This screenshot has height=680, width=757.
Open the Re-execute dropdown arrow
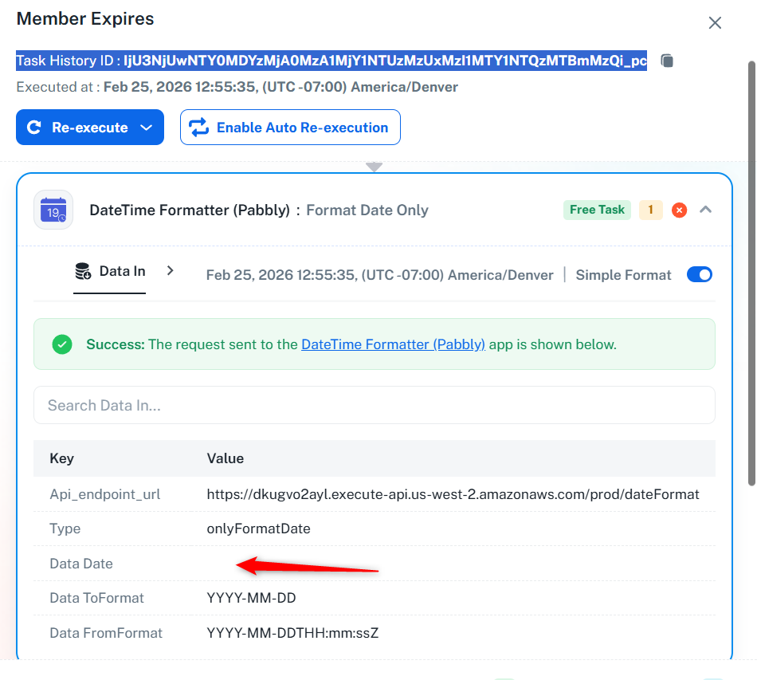[146, 128]
